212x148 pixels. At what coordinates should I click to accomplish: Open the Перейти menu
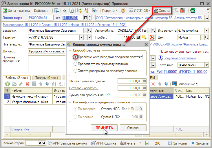click(x=110, y=11)
